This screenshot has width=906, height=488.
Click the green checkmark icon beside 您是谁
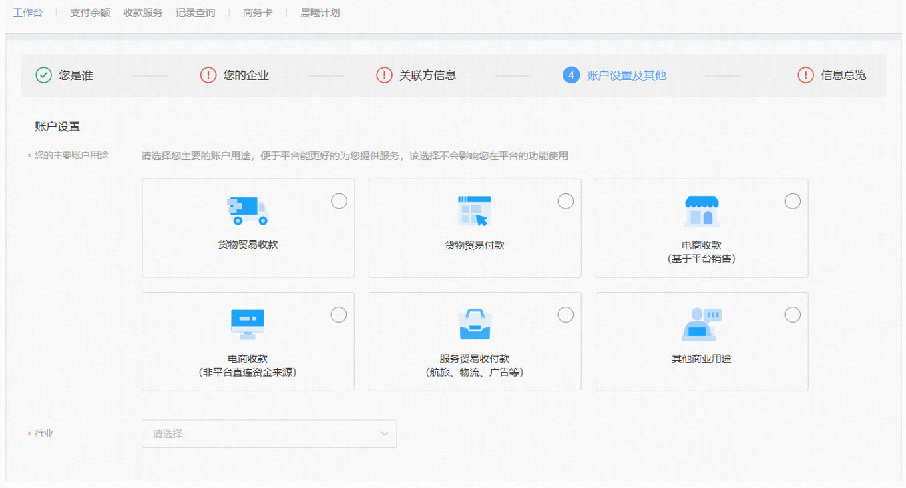coord(43,75)
